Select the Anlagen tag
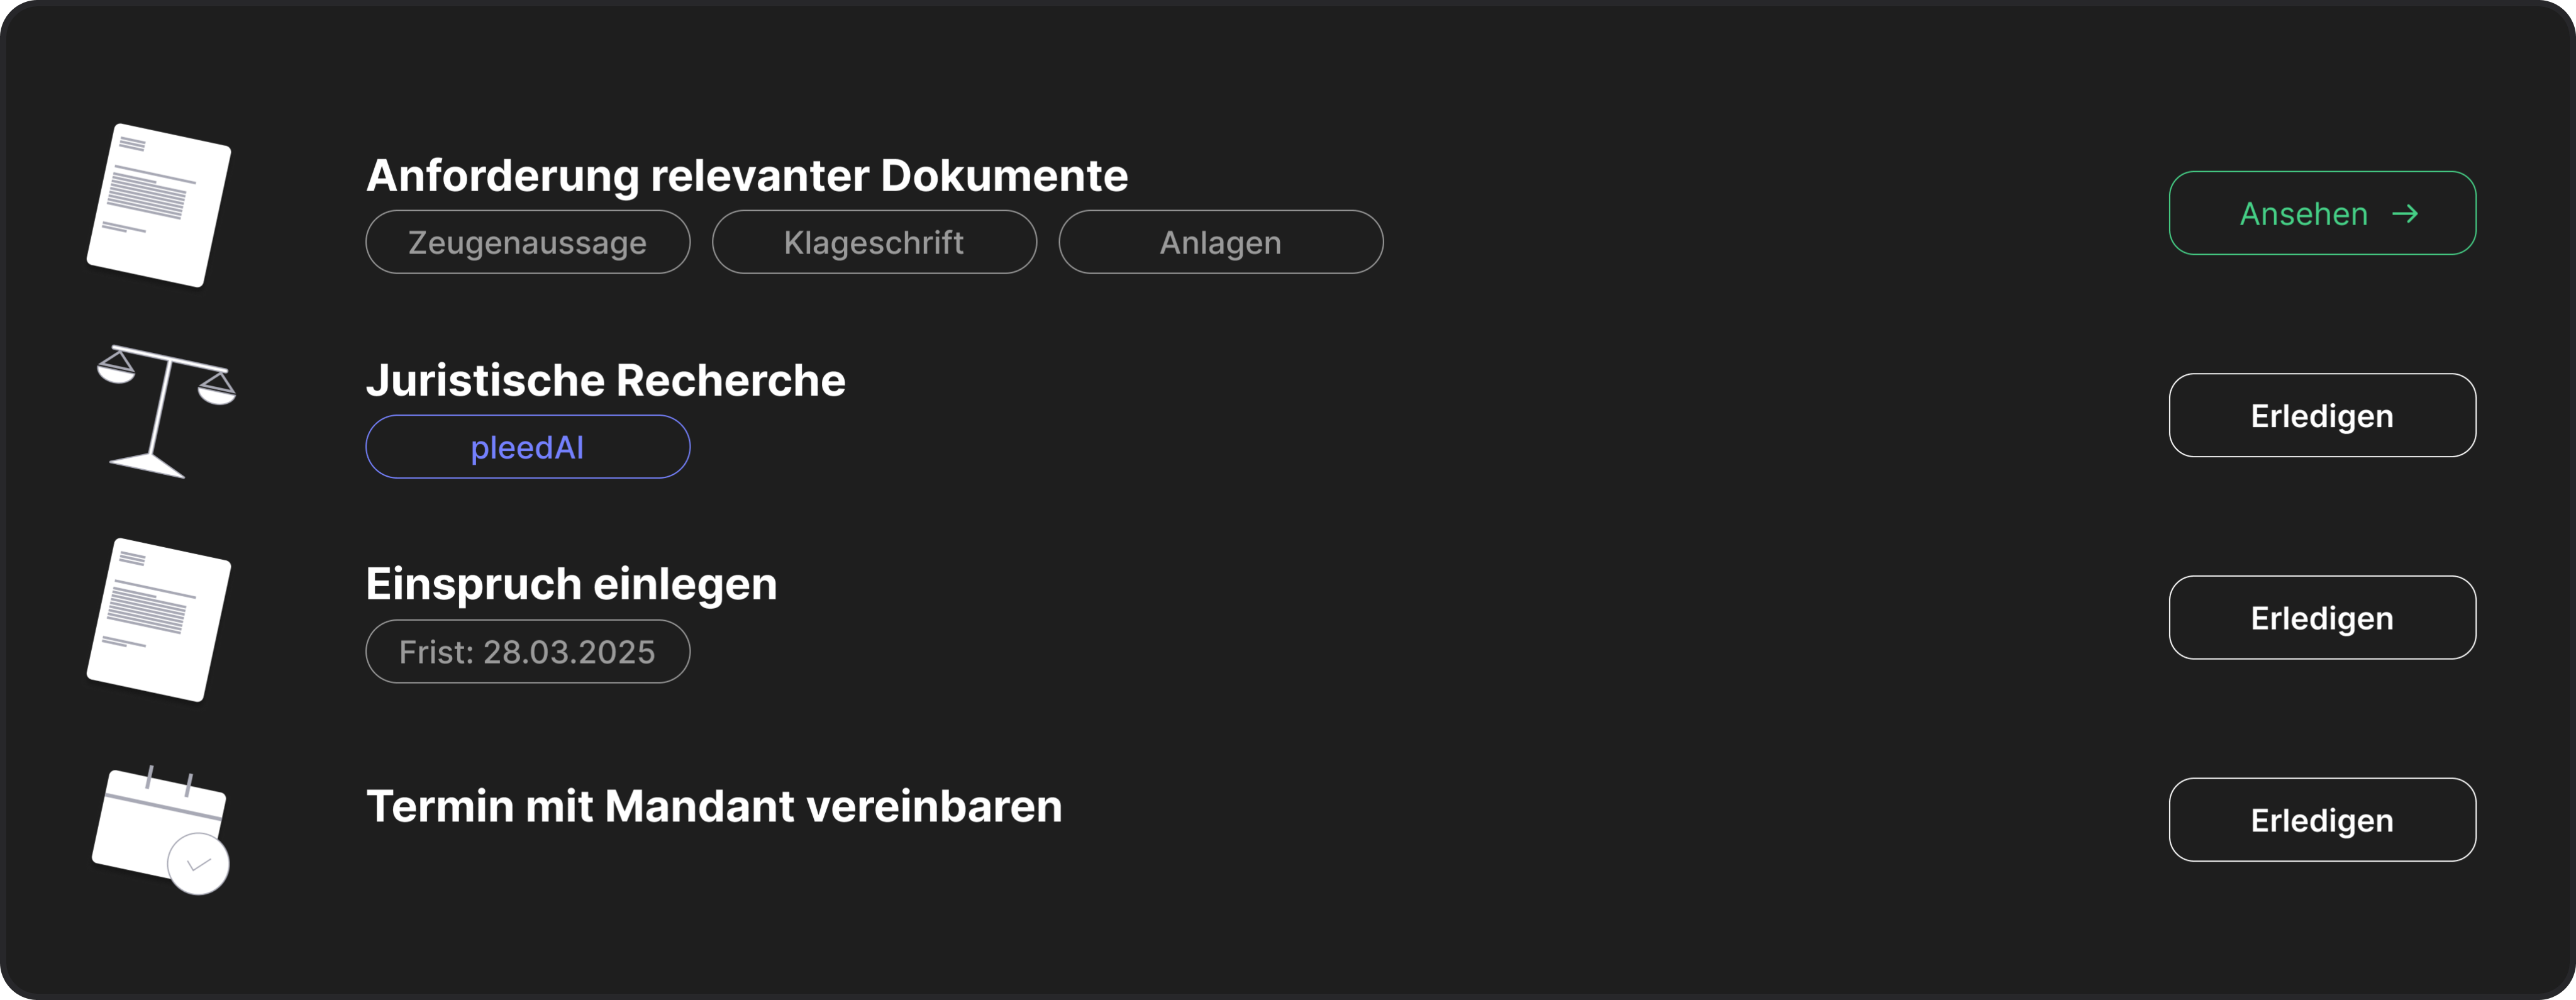 pyautogui.click(x=1221, y=241)
